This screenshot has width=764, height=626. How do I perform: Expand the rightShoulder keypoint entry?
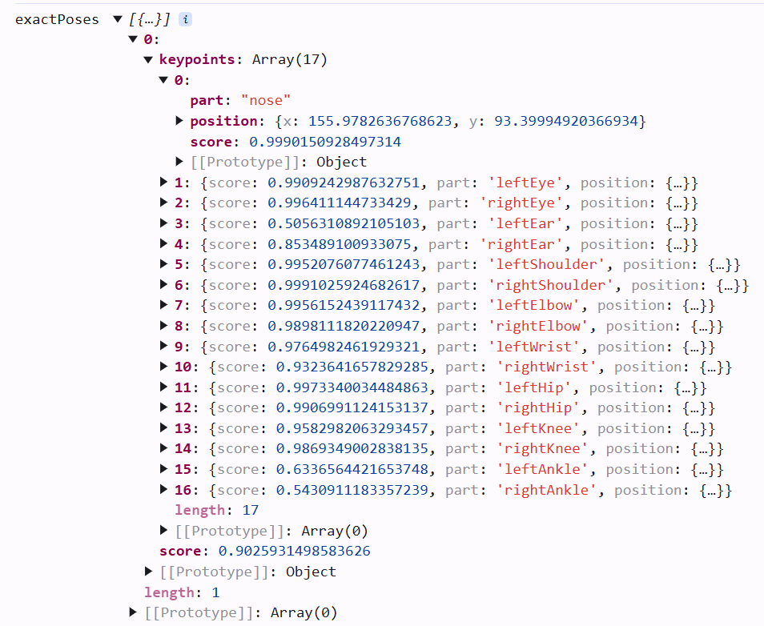tap(164, 285)
